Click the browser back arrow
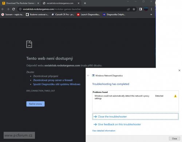Screen dimensions: 182x142 point(3,9)
